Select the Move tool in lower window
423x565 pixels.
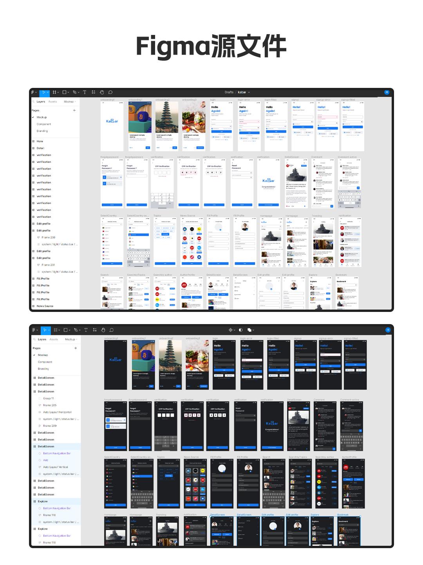45,330
